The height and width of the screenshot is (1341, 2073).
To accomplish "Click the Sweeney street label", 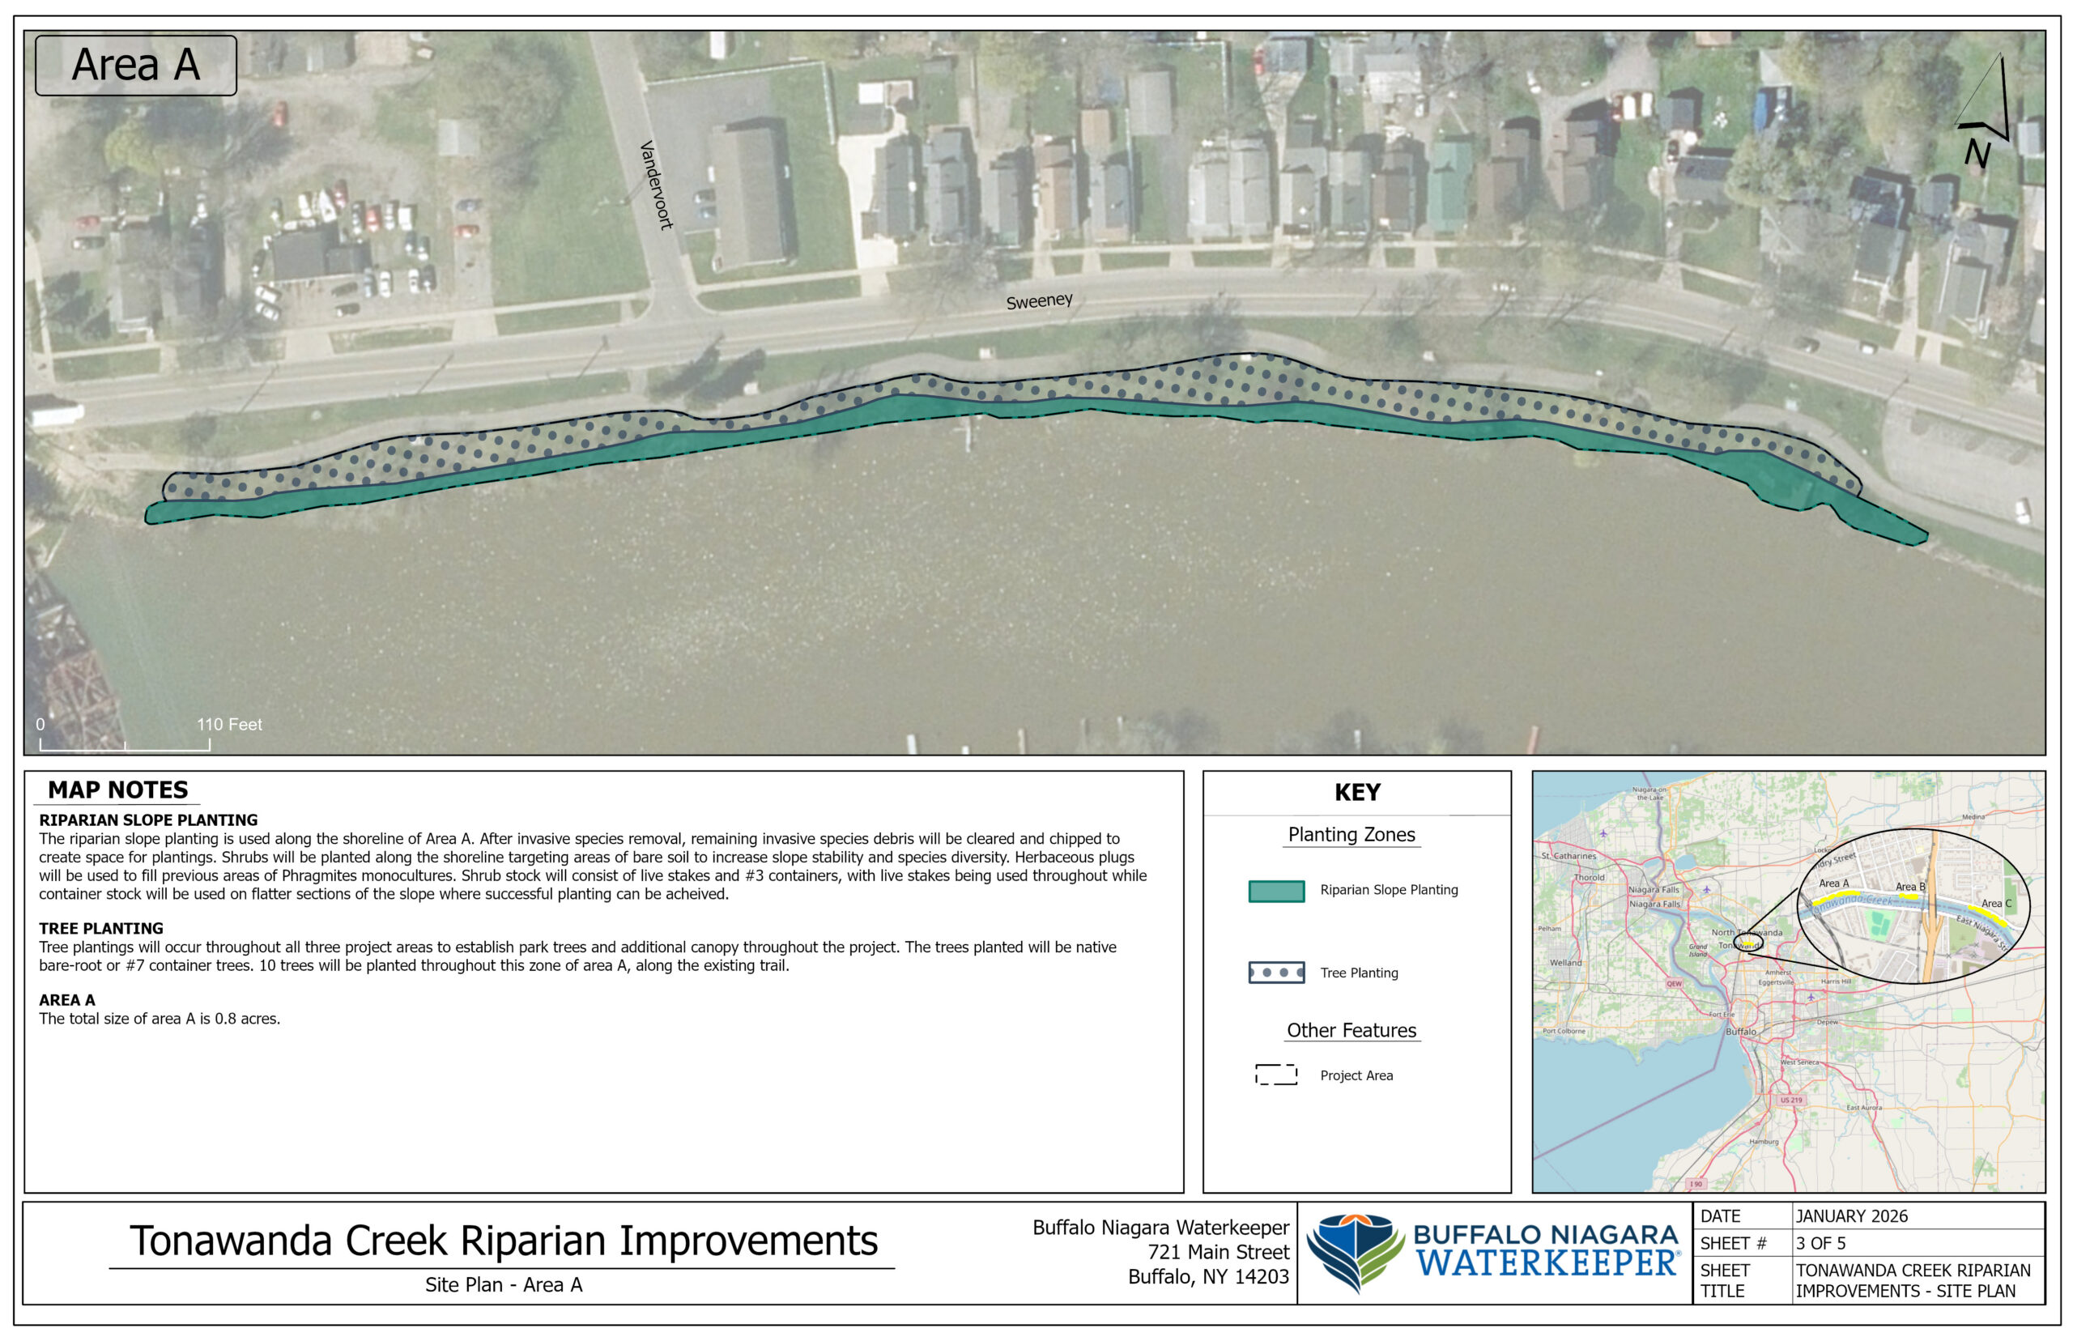I will pyautogui.click(x=1039, y=301).
